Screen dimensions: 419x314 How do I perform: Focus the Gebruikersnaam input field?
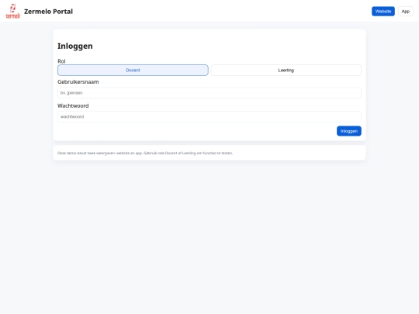[x=209, y=93]
